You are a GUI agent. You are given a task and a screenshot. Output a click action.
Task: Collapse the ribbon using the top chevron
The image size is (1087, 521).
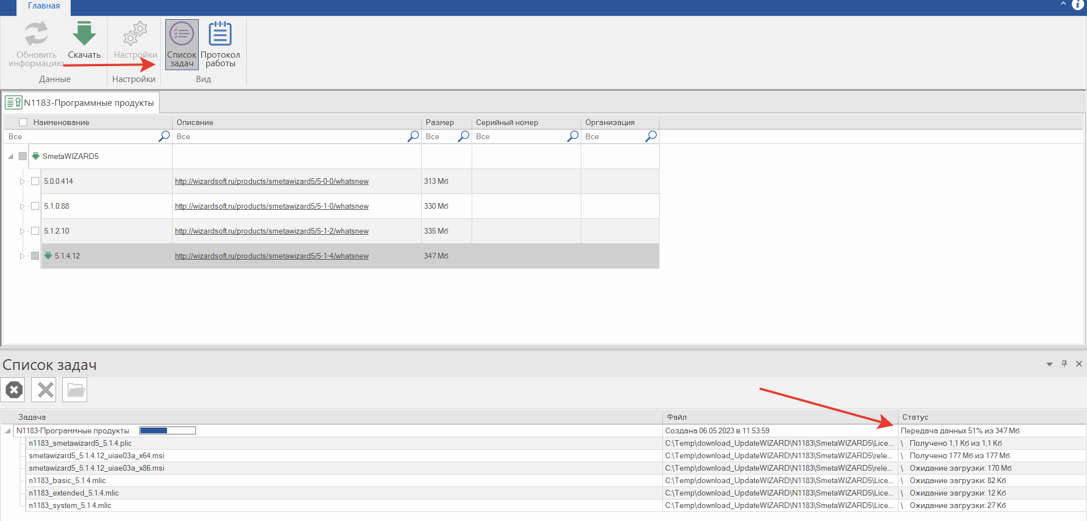point(1063,4)
